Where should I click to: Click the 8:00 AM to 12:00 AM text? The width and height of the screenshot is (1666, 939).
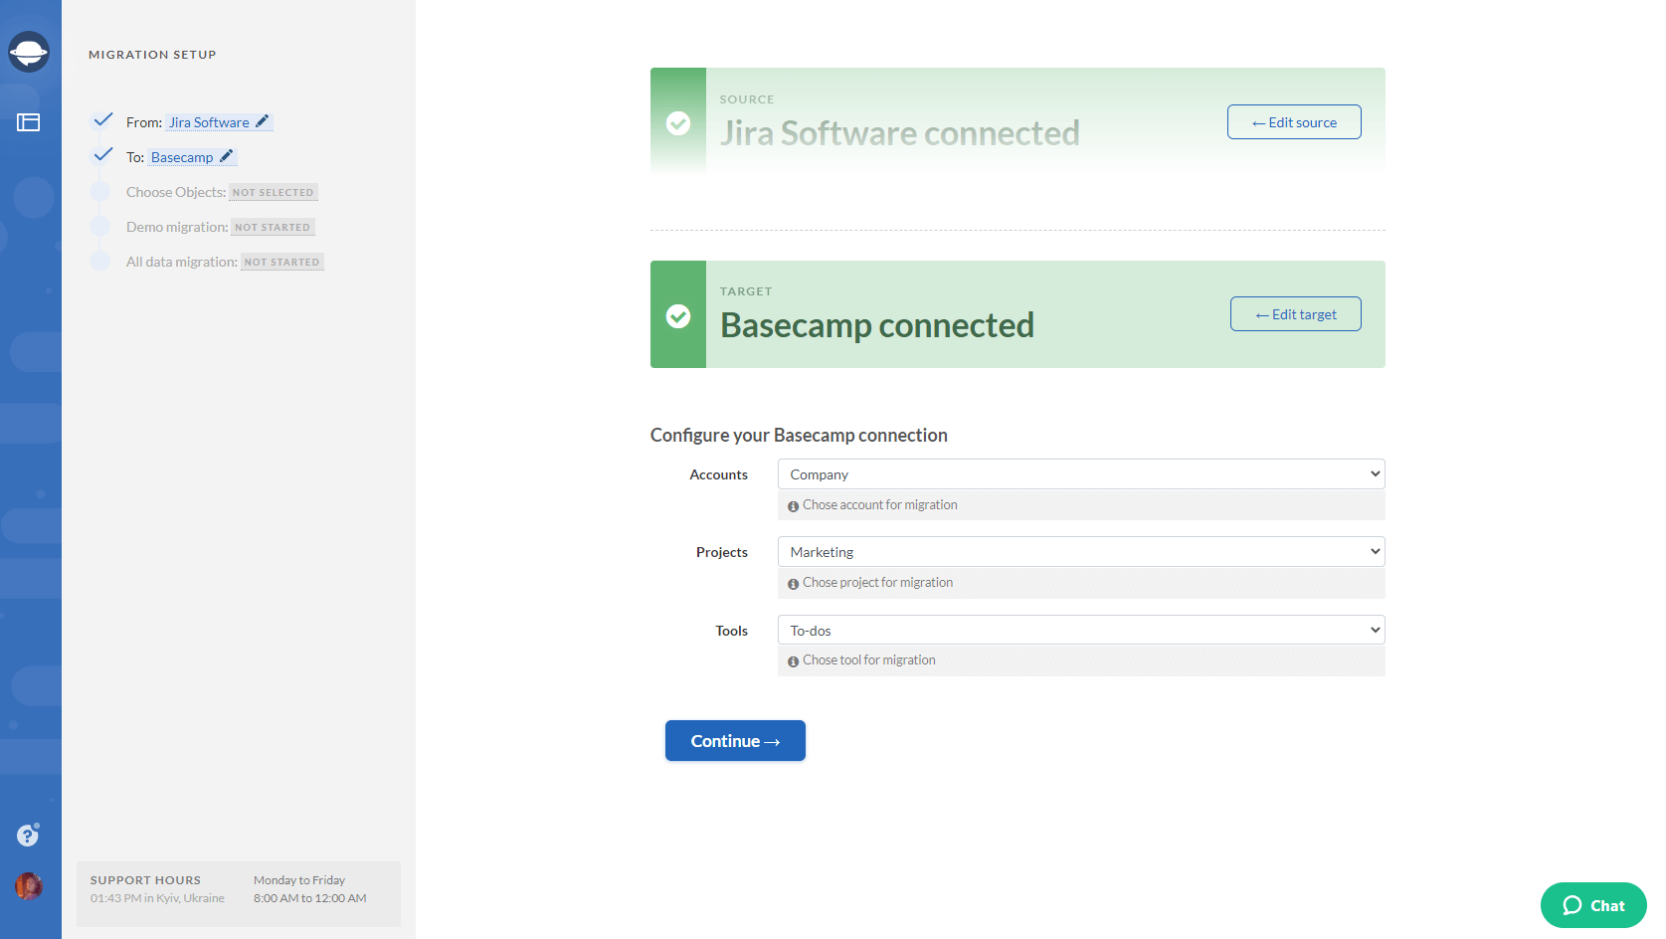310,898
